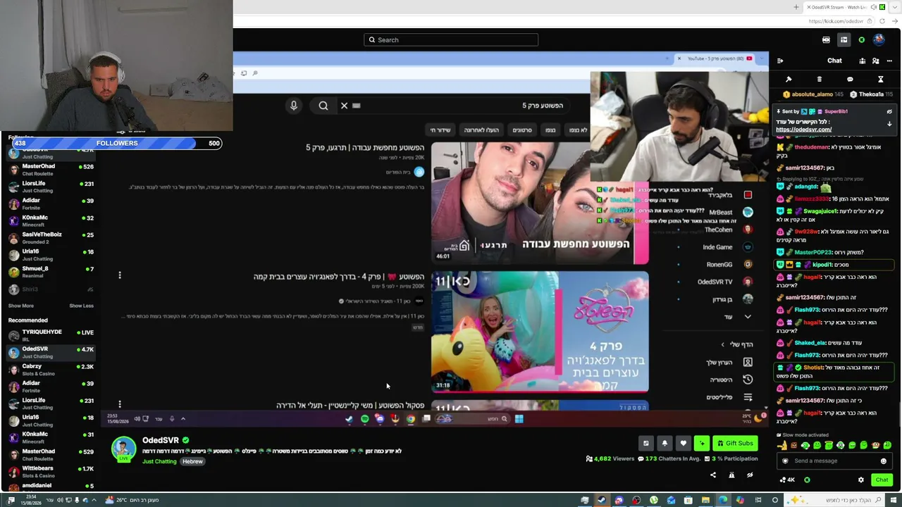Toggle the notification bell button
Viewport: 902px width, 507px height.
[665, 443]
